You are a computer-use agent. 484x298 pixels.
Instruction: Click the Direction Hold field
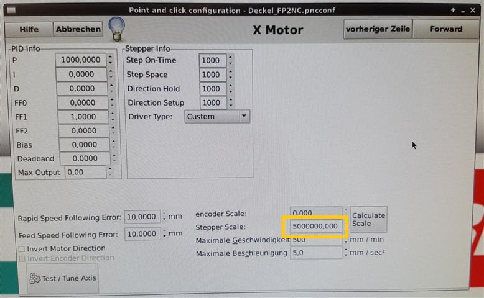213,89
